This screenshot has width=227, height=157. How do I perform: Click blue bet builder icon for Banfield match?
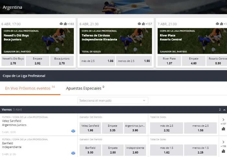pos(73,153)
